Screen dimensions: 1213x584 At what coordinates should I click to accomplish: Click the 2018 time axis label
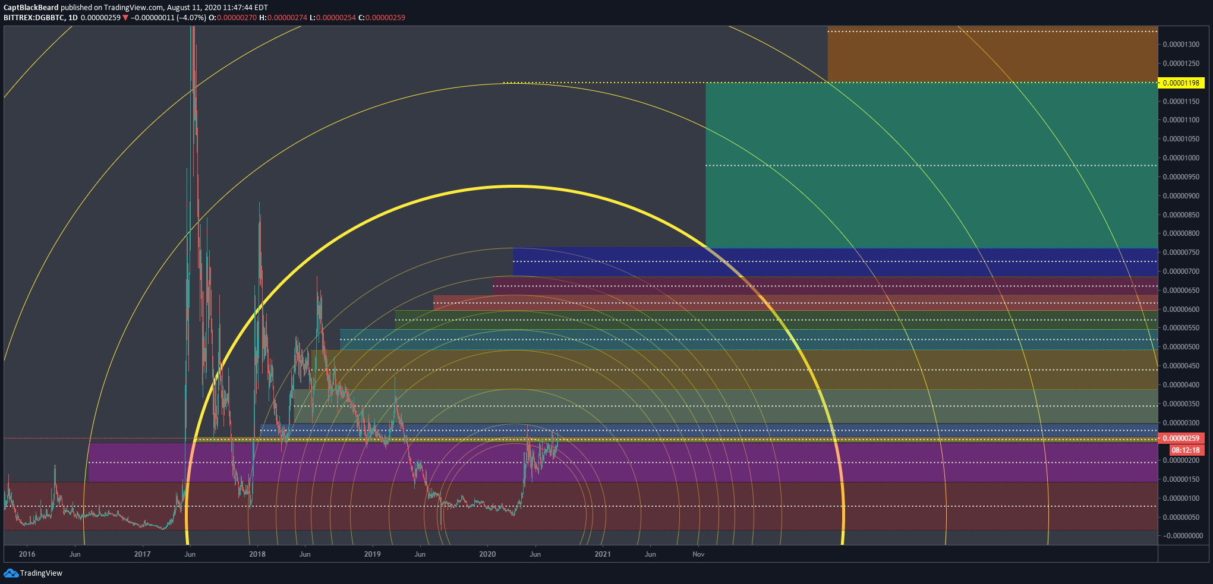coord(257,554)
